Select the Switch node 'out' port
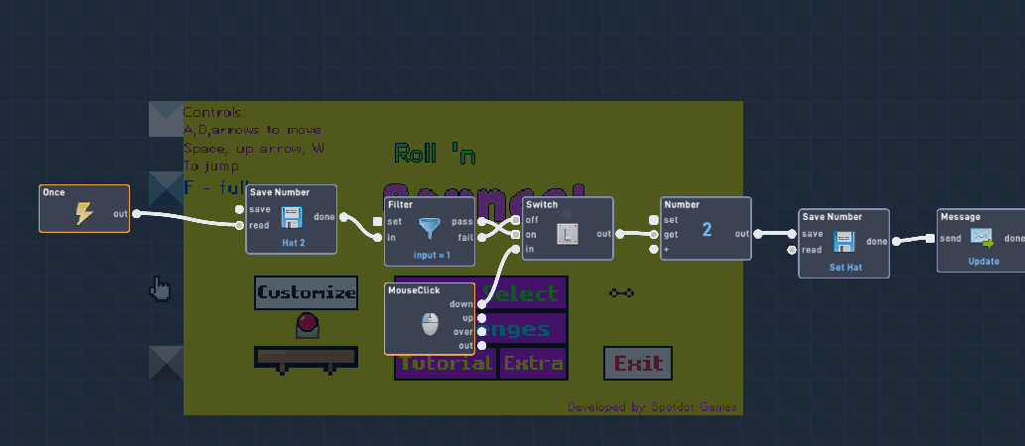This screenshot has height=446, width=1025. 620,234
